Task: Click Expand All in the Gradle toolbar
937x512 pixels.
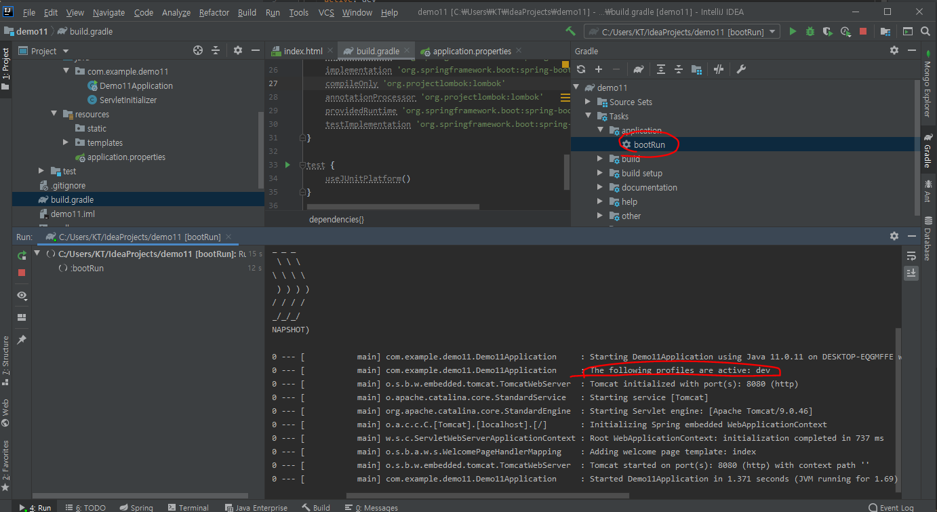Action: pyautogui.click(x=660, y=69)
